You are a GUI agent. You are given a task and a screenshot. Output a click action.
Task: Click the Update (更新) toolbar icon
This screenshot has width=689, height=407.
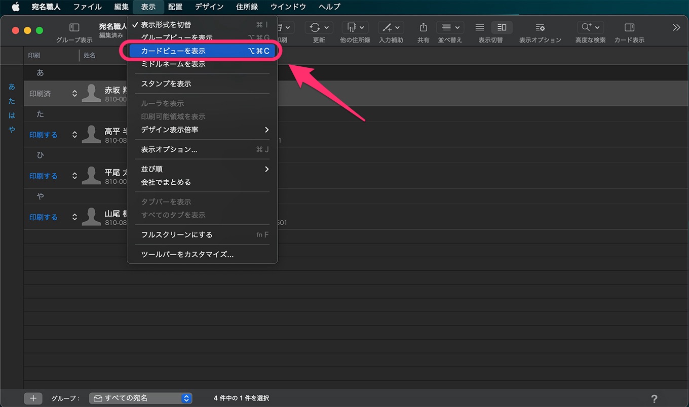click(x=319, y=27)
